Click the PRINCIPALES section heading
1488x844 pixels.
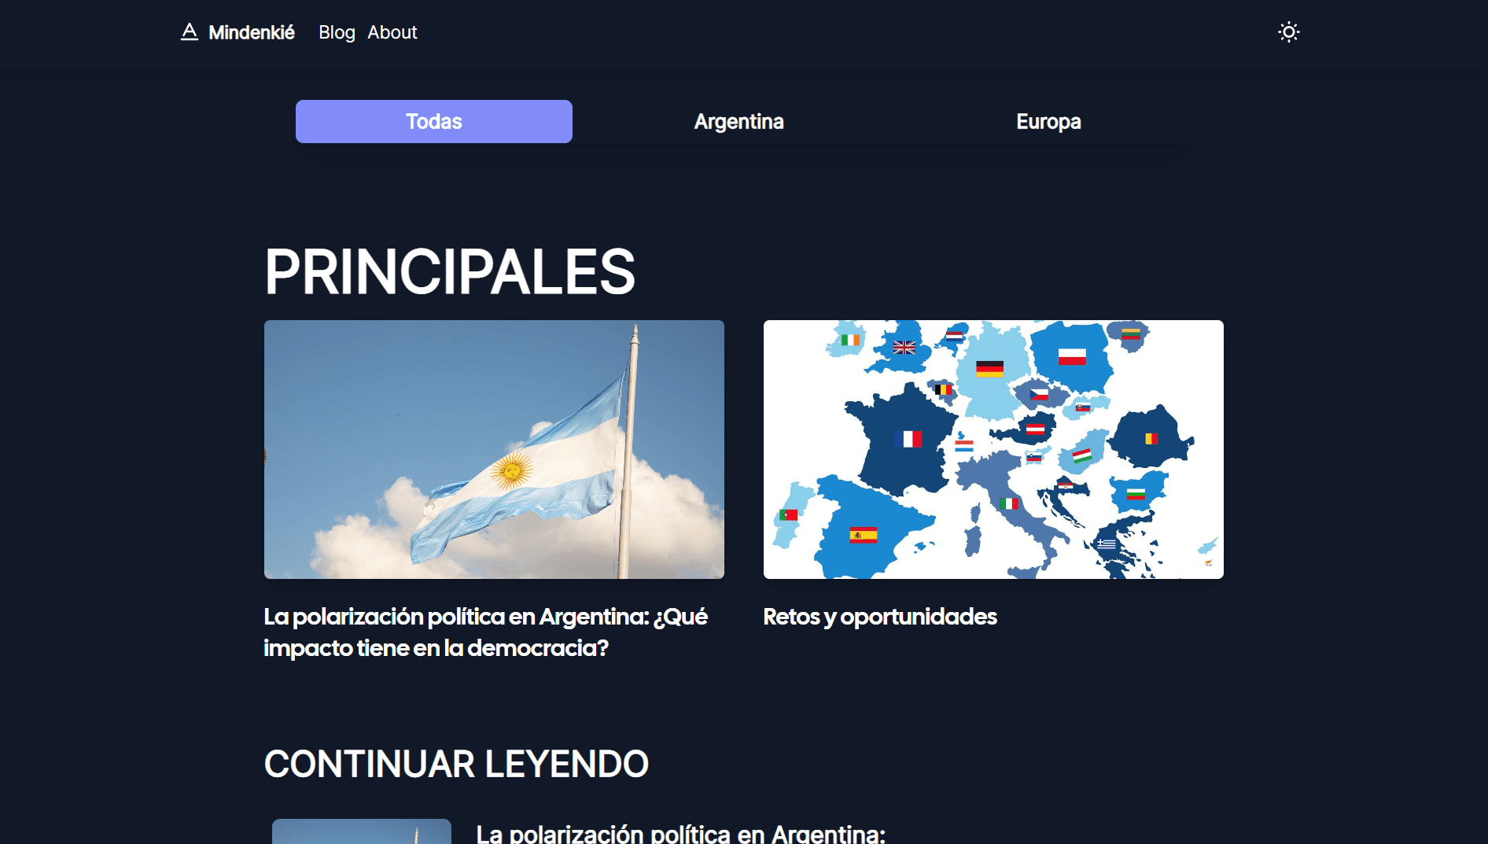(450, 272)
